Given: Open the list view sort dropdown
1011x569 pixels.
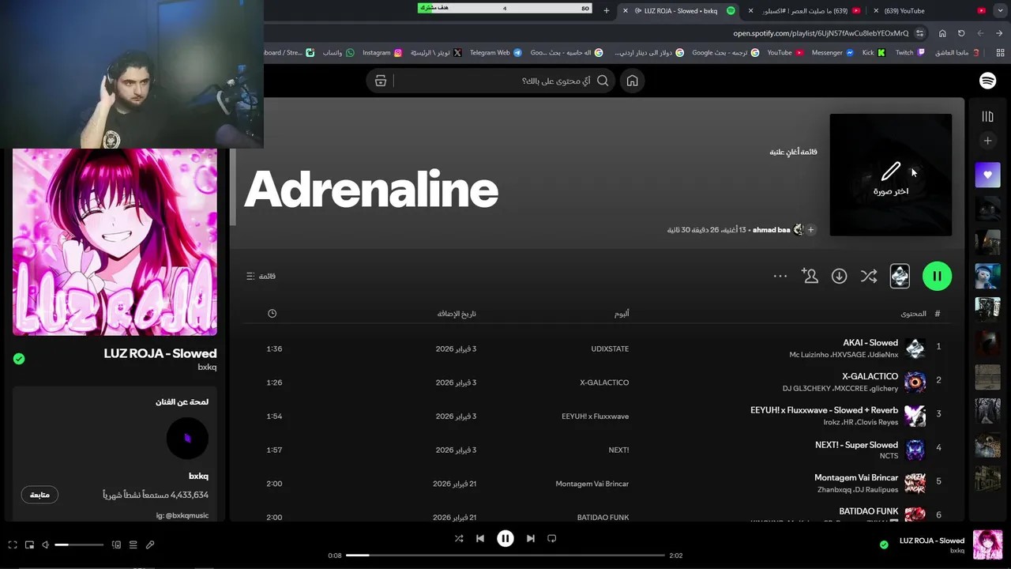Looking at the screenshot, I should (x=261, y=276).
